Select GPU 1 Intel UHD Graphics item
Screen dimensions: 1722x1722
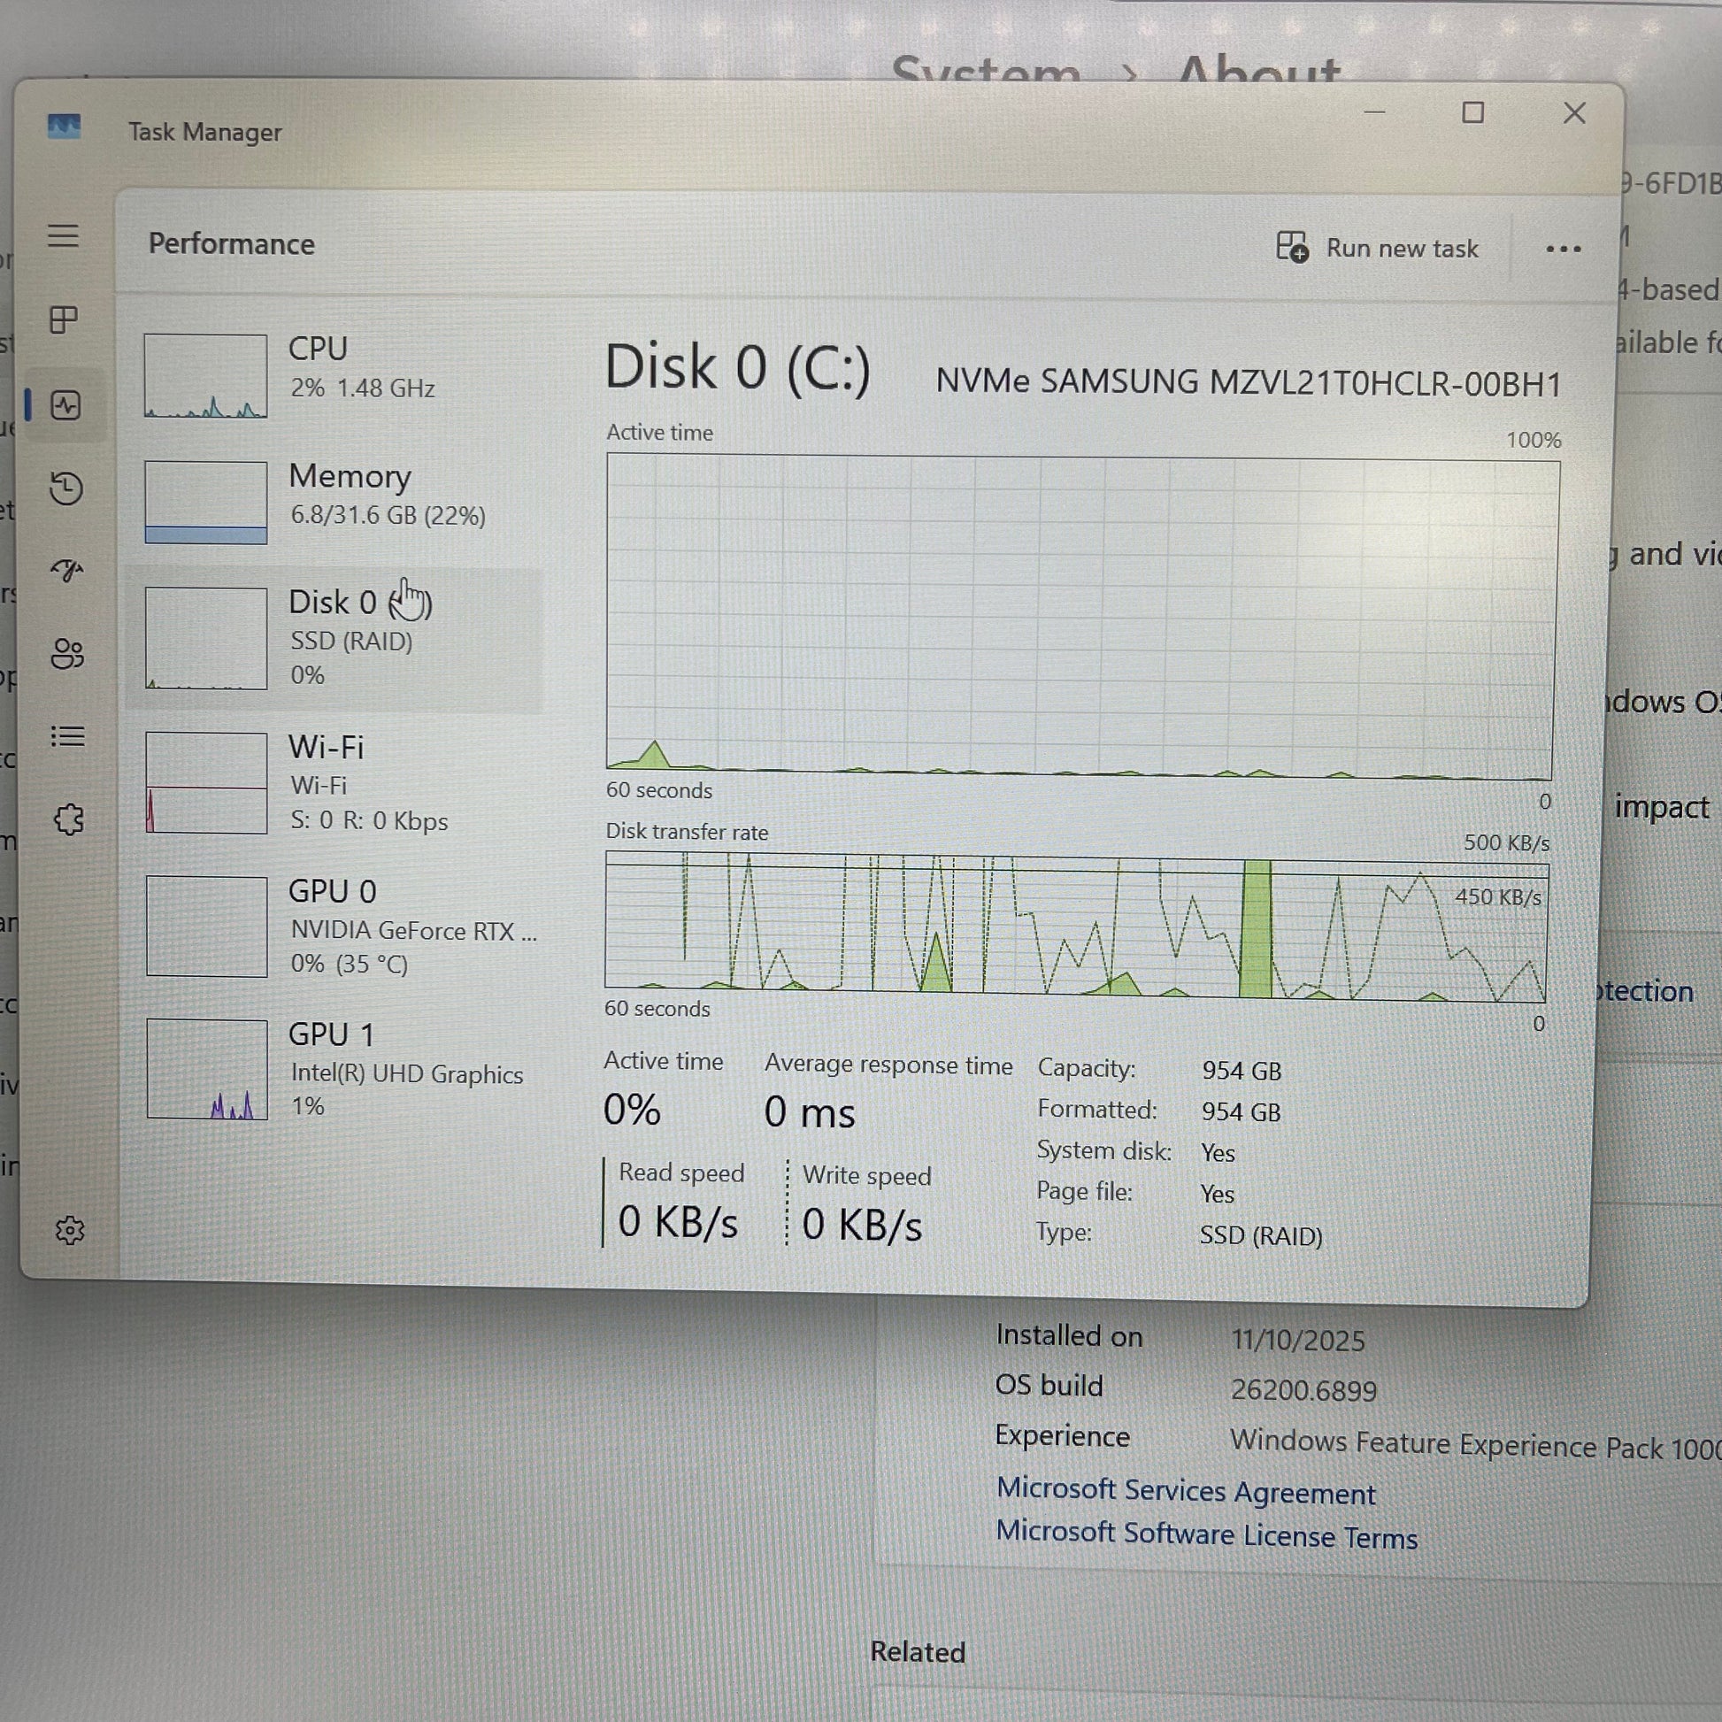339,1069
